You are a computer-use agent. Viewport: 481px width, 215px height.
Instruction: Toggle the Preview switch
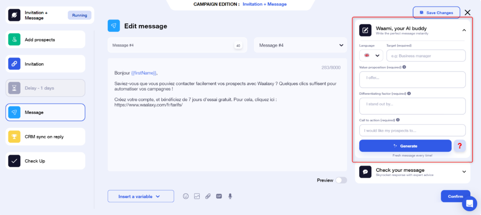coord(341,180)
